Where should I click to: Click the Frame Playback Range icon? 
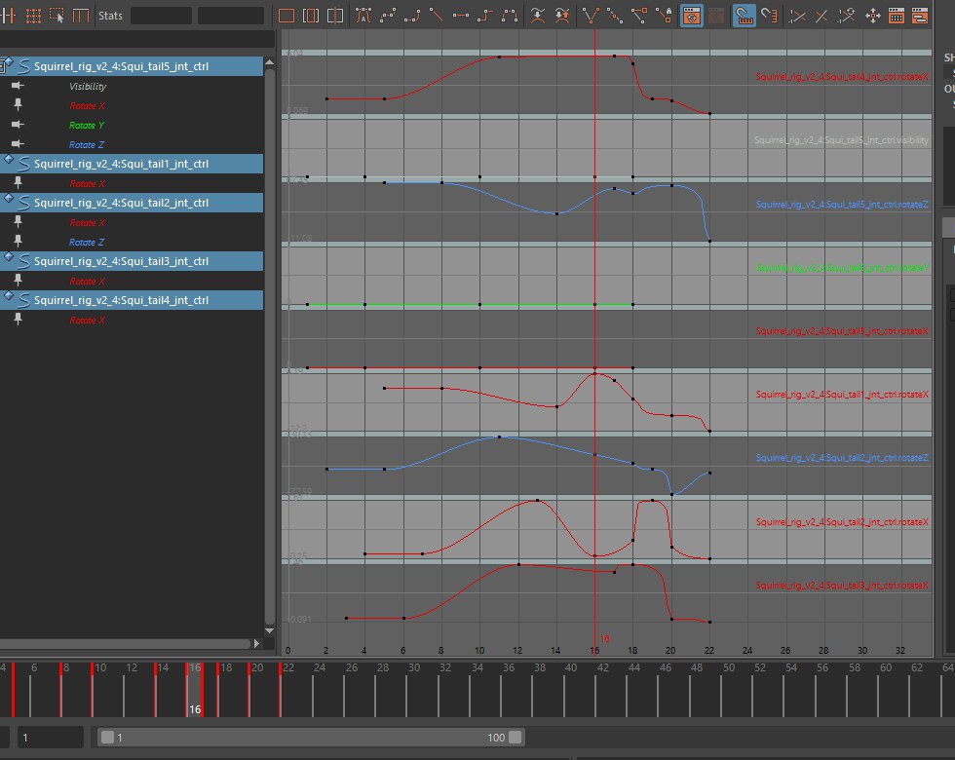[311, 16]
